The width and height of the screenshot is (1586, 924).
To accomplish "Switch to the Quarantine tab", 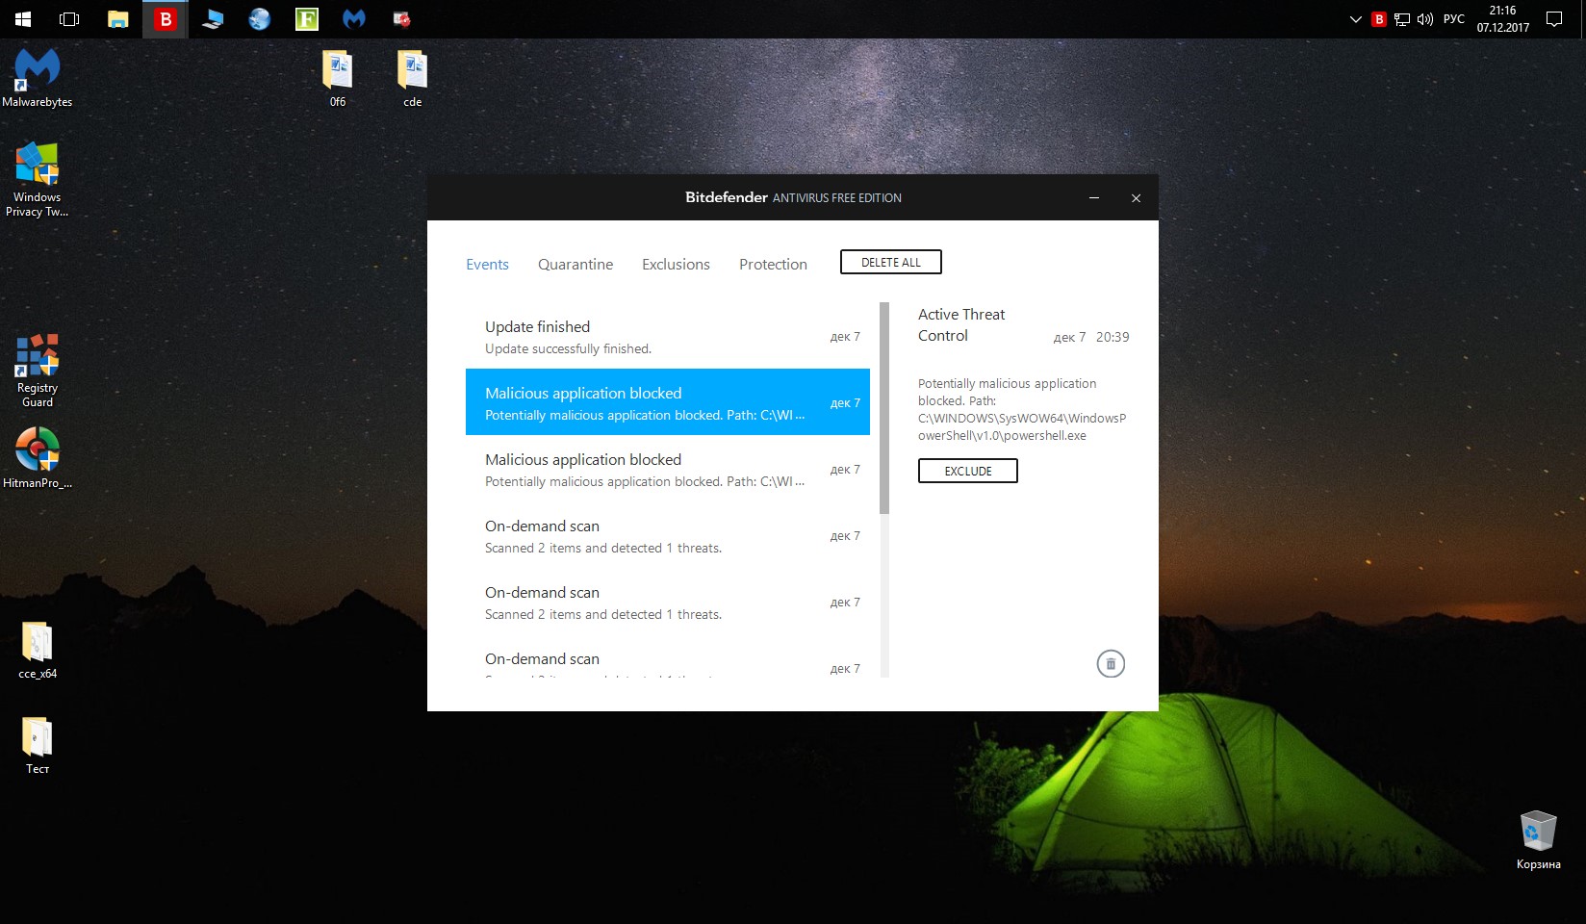I will (575, 265).
